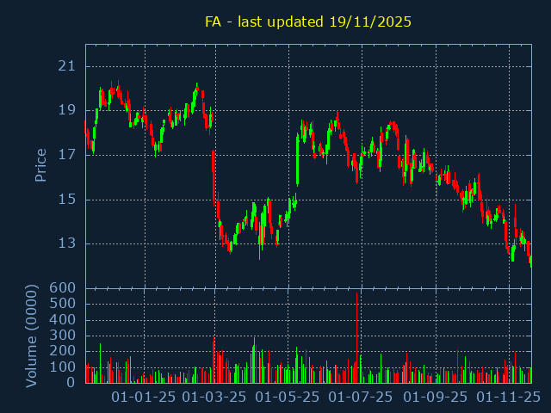The image size is (551, 413).
Task: Click the 'Price' axis label
Action: pyautogui.click(x=40, y=164)
